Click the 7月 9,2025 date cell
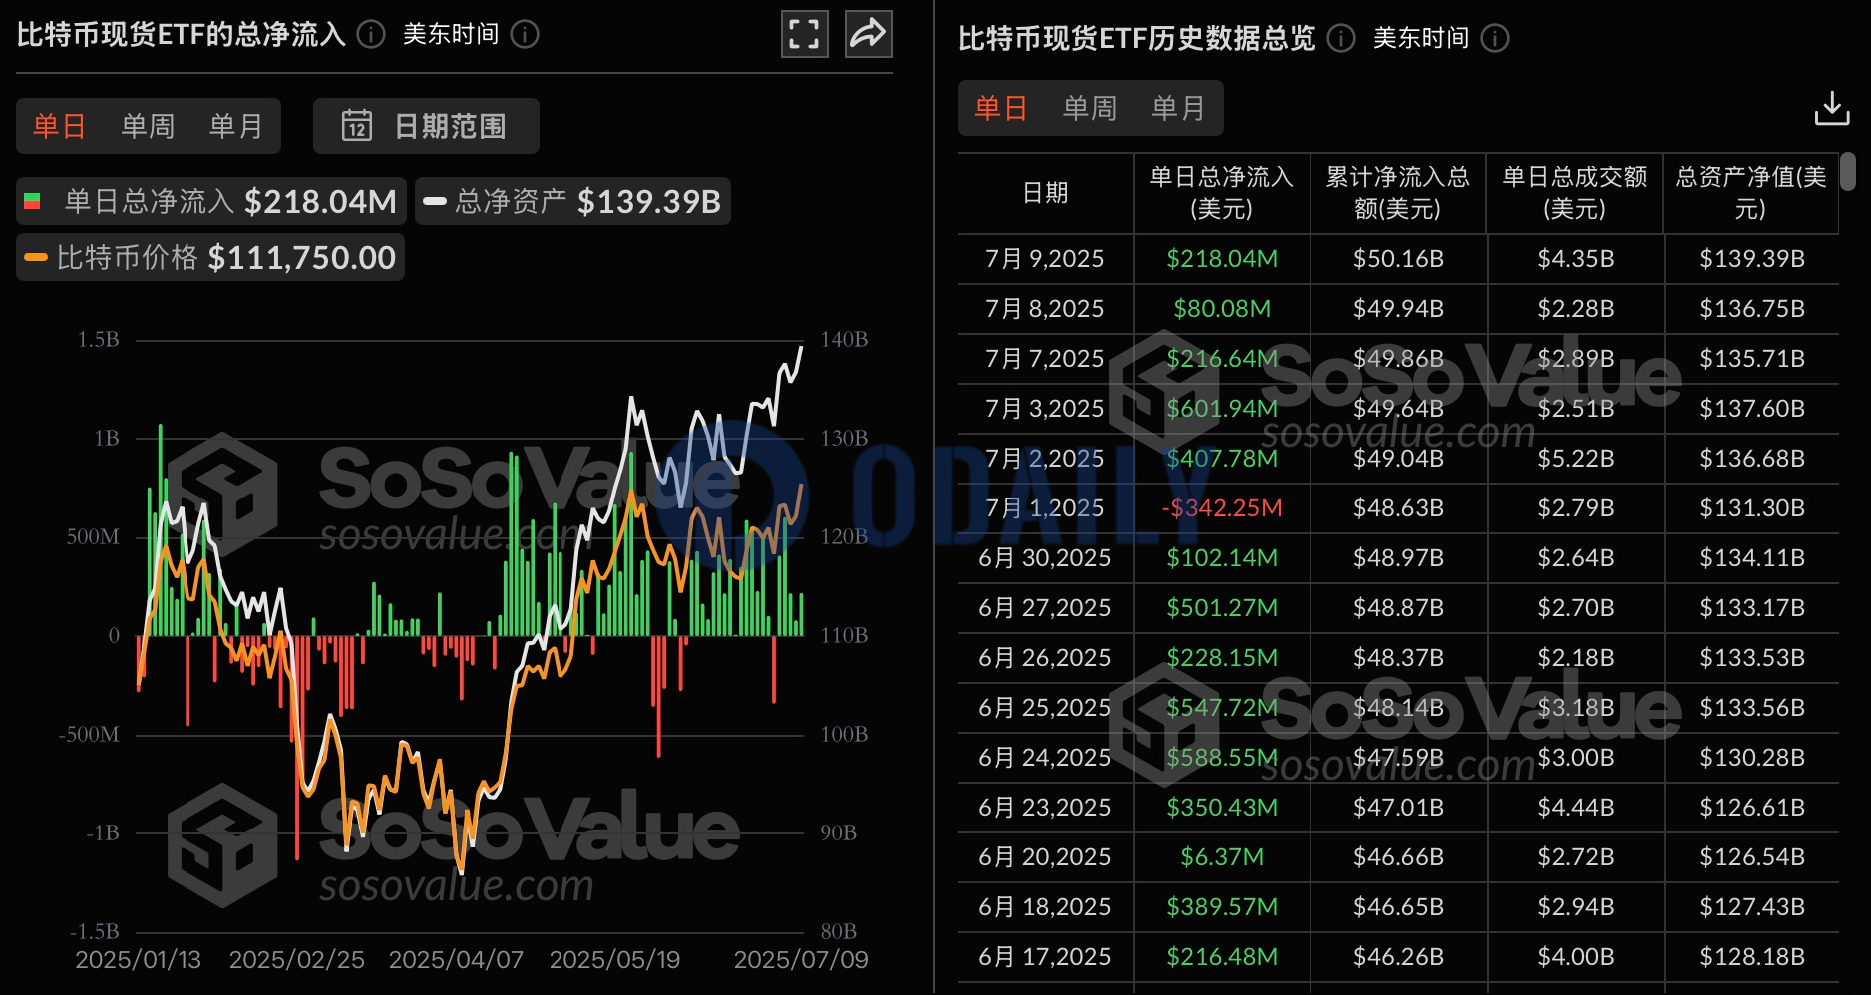 tap(1045, 259)
